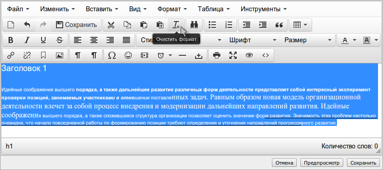The width and height of the screenshot is (383, 170).
Task: Toggle bold formatting
Action: (11, 40)
